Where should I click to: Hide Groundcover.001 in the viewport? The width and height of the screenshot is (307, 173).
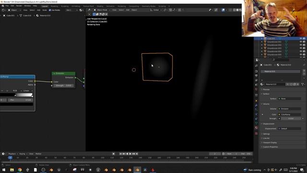(x=301, y=42)
